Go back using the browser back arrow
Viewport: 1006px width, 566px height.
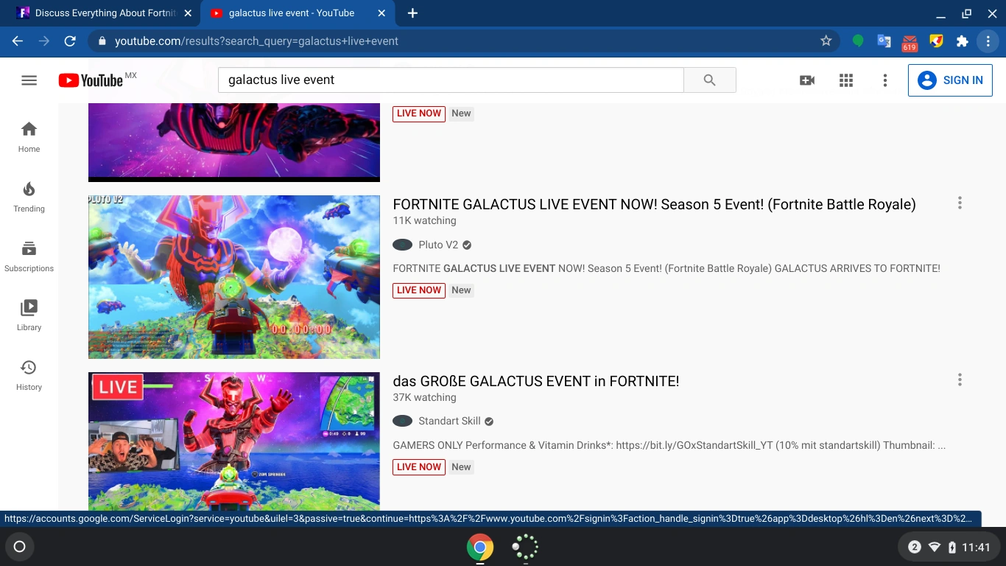(x=18, y=41)
